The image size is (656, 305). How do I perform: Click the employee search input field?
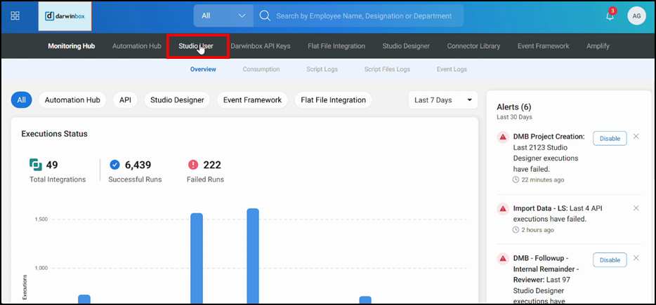click(x=363, y=15)
